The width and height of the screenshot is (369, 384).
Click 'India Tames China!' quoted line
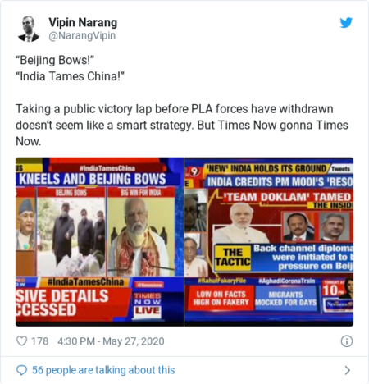[70, 76]
